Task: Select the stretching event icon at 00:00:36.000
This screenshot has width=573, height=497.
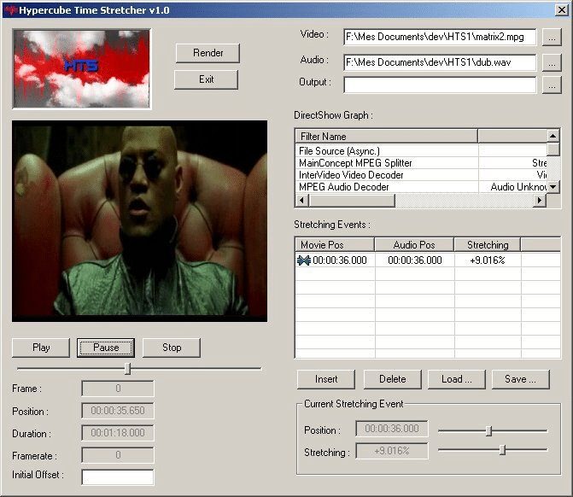Action: (304, 260)
